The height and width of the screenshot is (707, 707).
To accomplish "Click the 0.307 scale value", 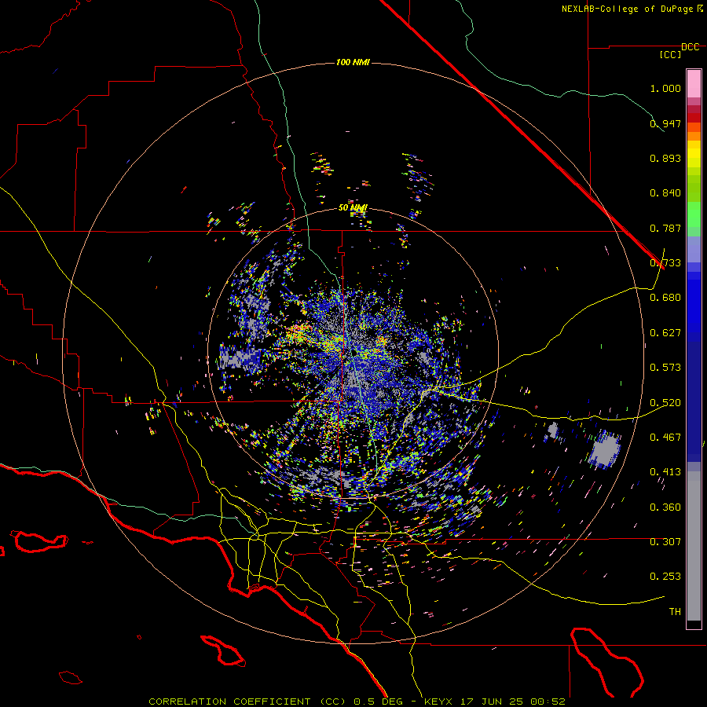I will pyautogui.click(x=665, y=542).
